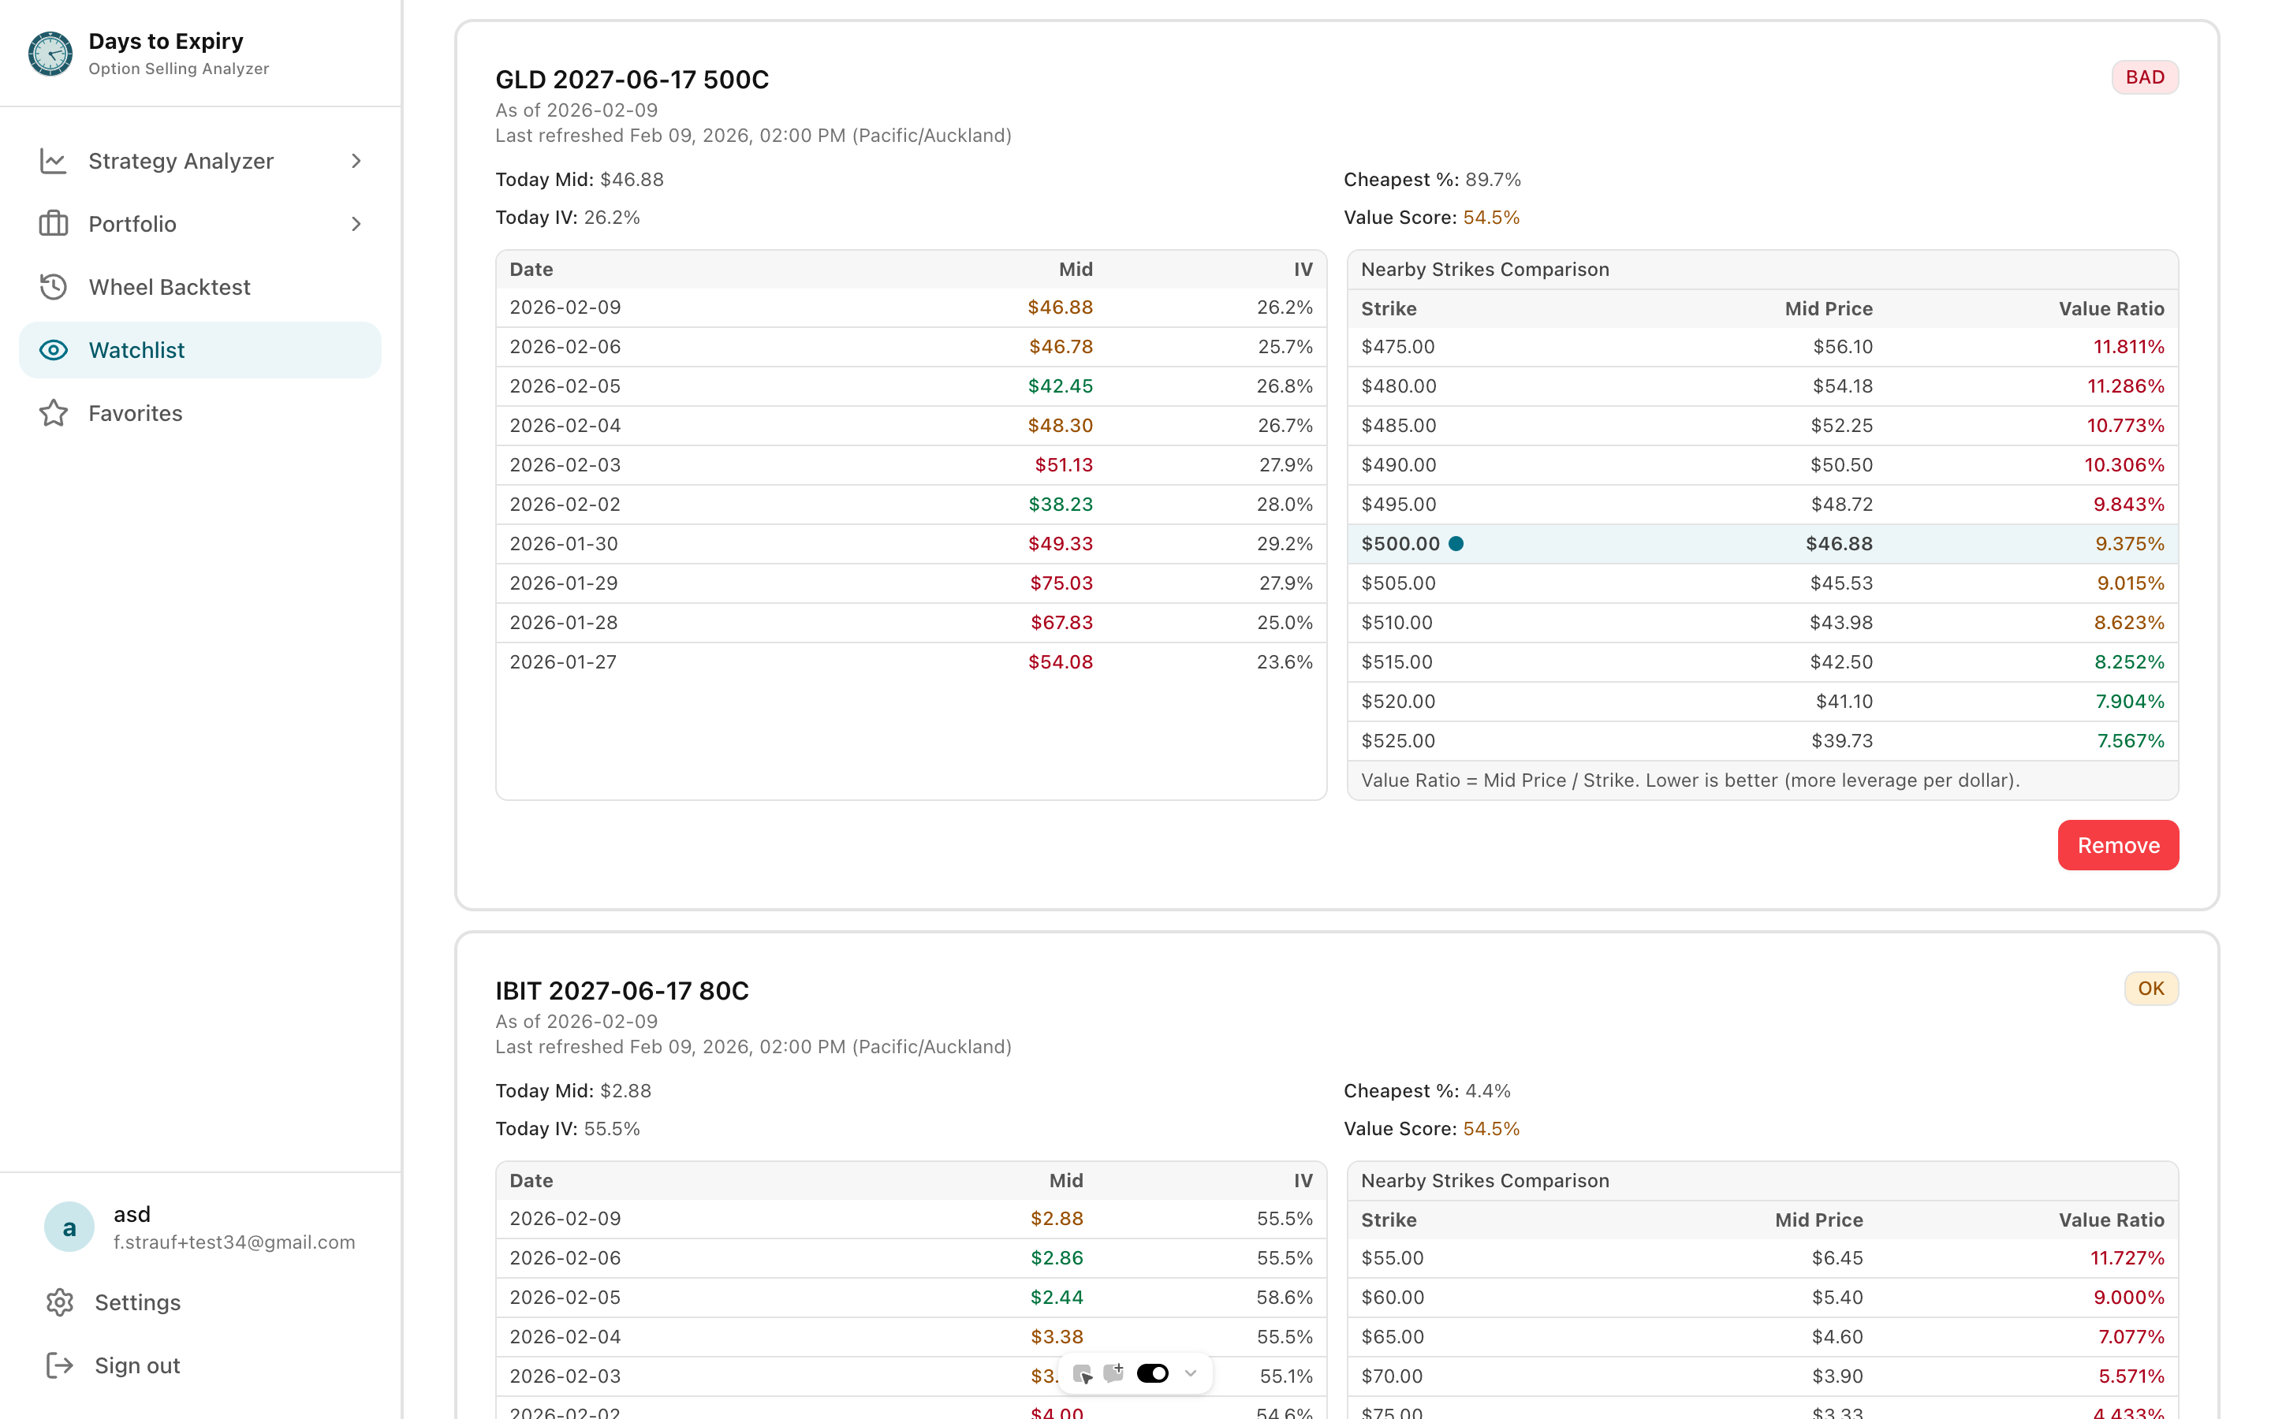This screenshot has width=2271, height=1419.
Task: Select the star icon beside Favorites
Action: point(54,413)
